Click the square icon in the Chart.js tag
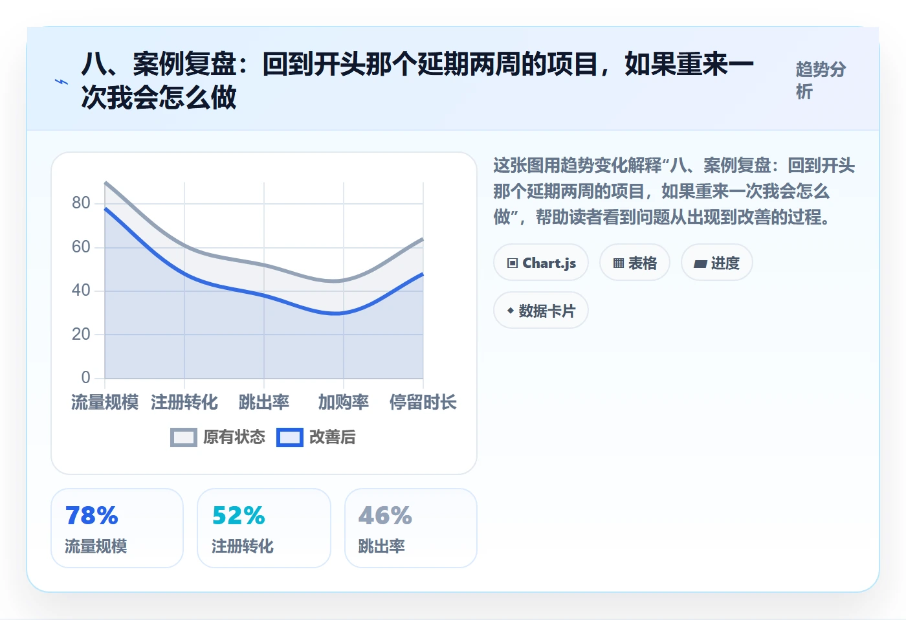Screen dimensions: 906x620 [513, 263]
